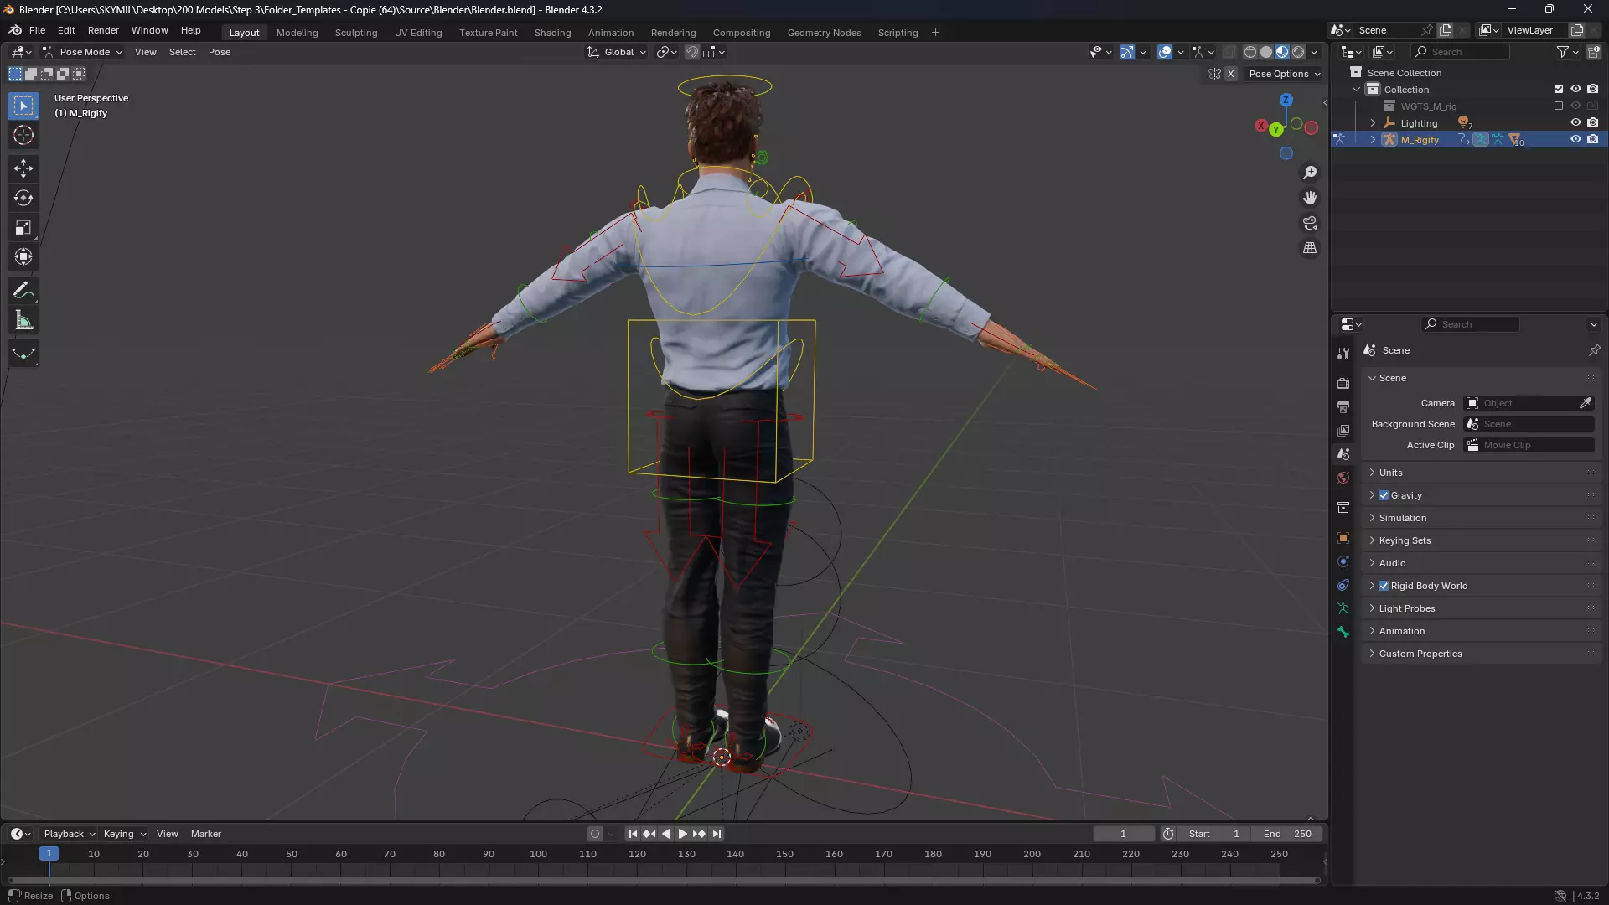Open the Render menu
Viewport: 1609px width, 905px height.
(103, 30)
